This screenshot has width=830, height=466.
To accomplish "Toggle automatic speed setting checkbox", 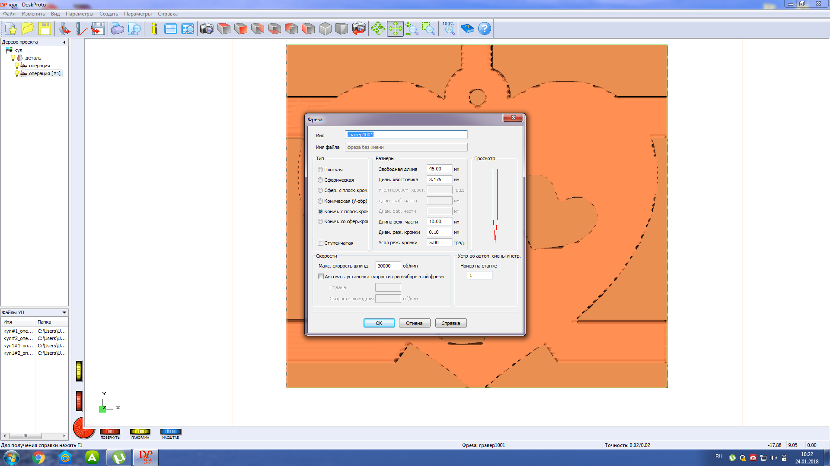I will tap(321, 277).
